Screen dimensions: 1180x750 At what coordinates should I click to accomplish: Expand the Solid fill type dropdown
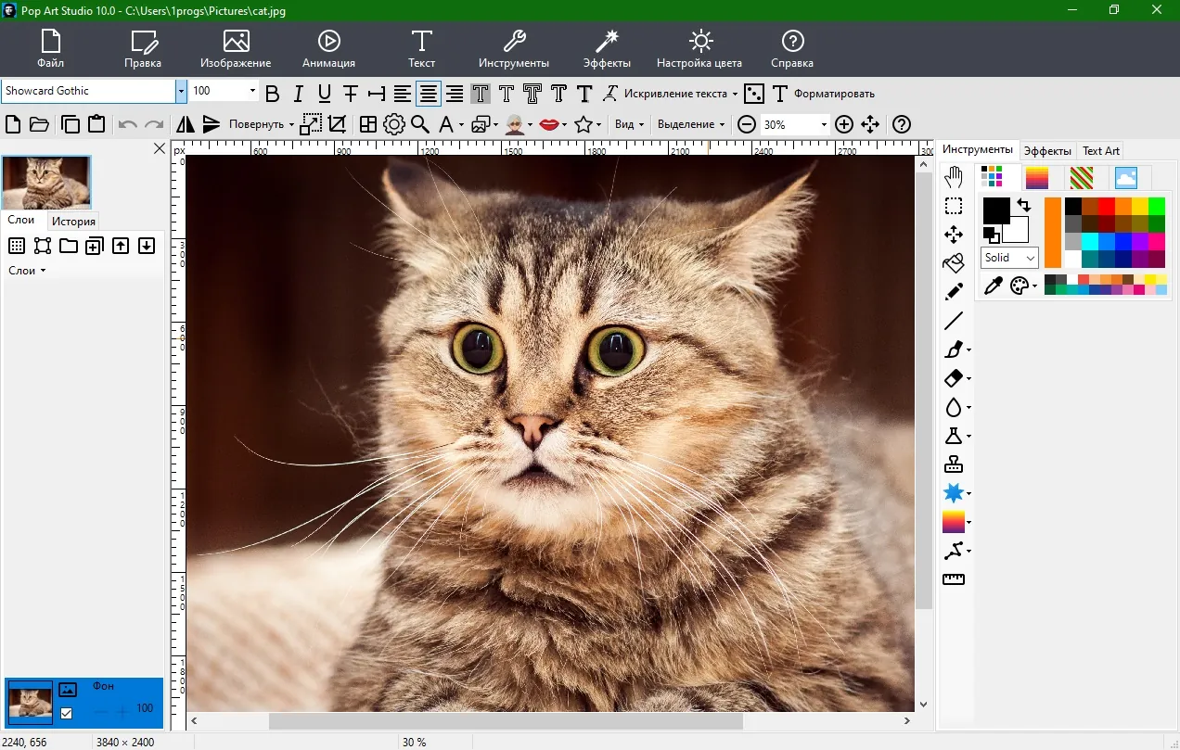click(x=1009, y=258)
